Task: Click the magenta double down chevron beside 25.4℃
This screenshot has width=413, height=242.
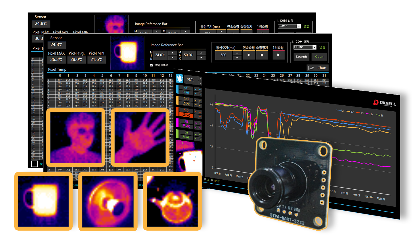Action: coord(200,128)
